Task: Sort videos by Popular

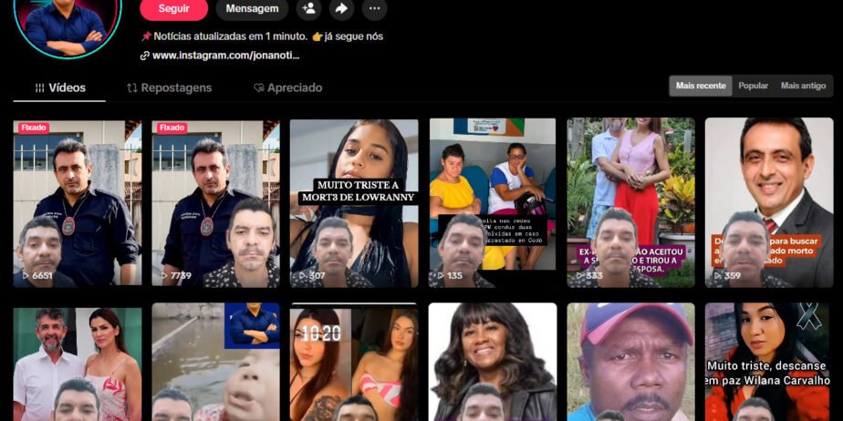Action: (x=754, y=86)
